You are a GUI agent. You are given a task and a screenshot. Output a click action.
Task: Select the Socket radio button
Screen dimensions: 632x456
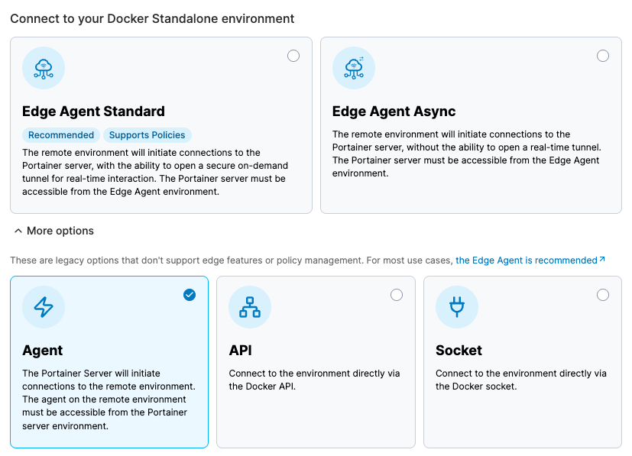603,295
